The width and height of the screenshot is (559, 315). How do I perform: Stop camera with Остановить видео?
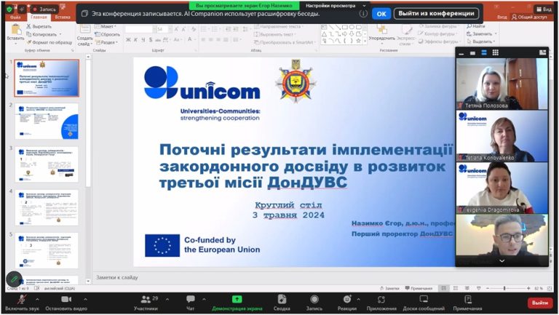(x=66, y=303)
